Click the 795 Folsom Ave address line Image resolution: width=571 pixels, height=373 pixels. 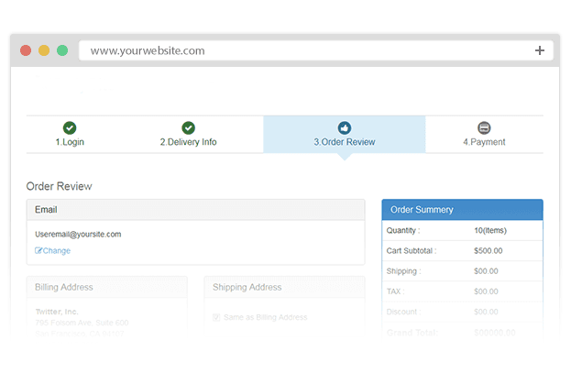(82, 323)
